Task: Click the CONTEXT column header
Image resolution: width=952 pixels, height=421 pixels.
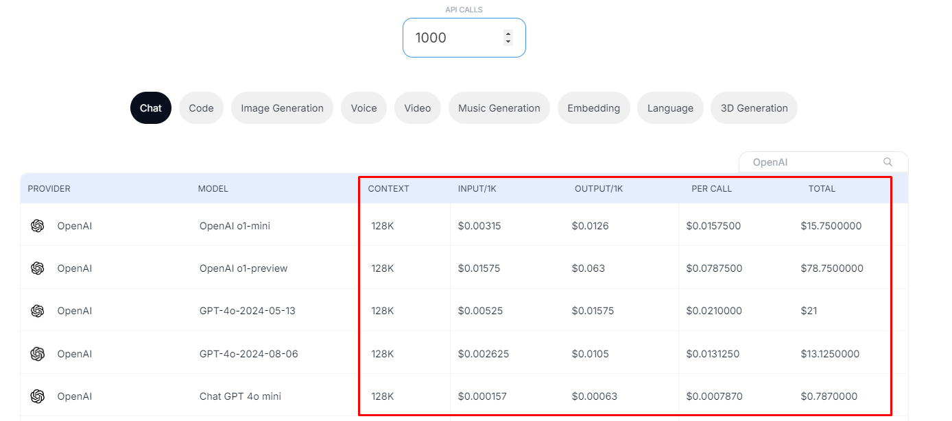Action: tap(389, 189)
